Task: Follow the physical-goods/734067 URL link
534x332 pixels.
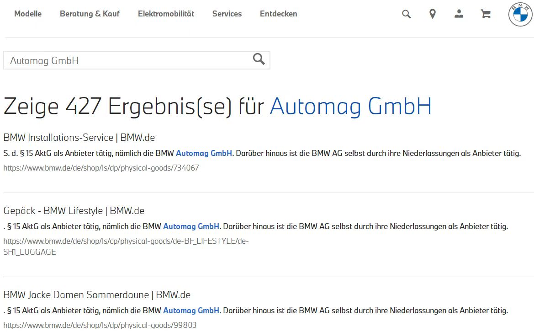Action: tap(101, 168)
